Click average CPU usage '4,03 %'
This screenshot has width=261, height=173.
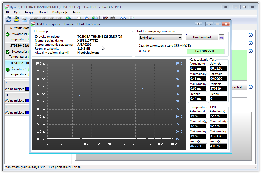tap(218, 146)
